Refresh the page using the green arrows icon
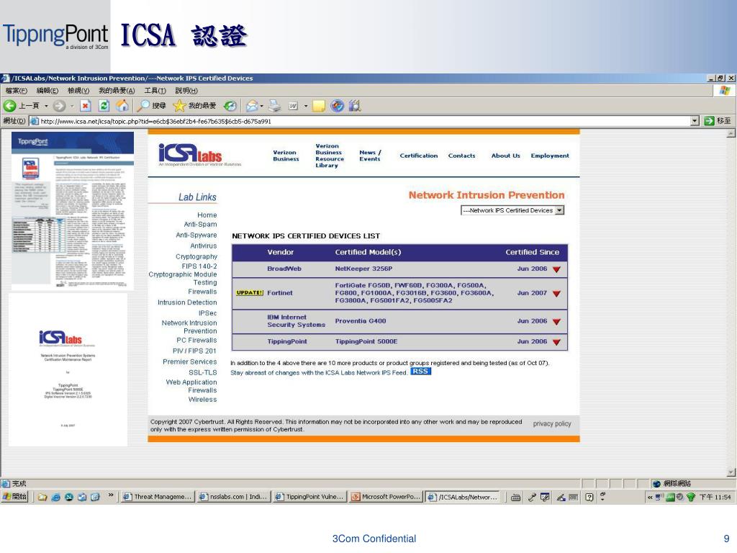Viewport: 737px width, 553px height. point(104,106)
